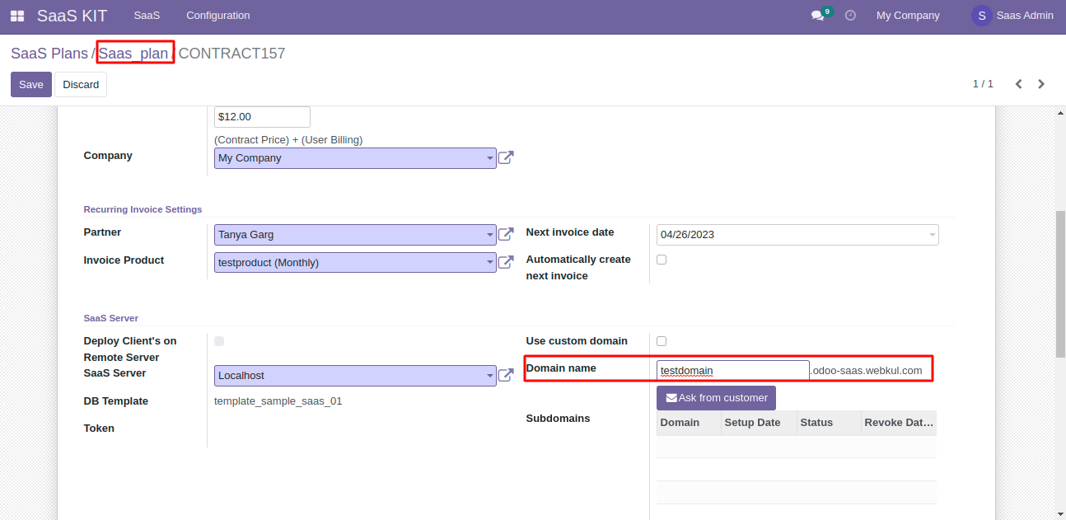Screen dimensions: 1066x520
Task: Go to the previous record arrow
Action: [x=1019, y=84]
